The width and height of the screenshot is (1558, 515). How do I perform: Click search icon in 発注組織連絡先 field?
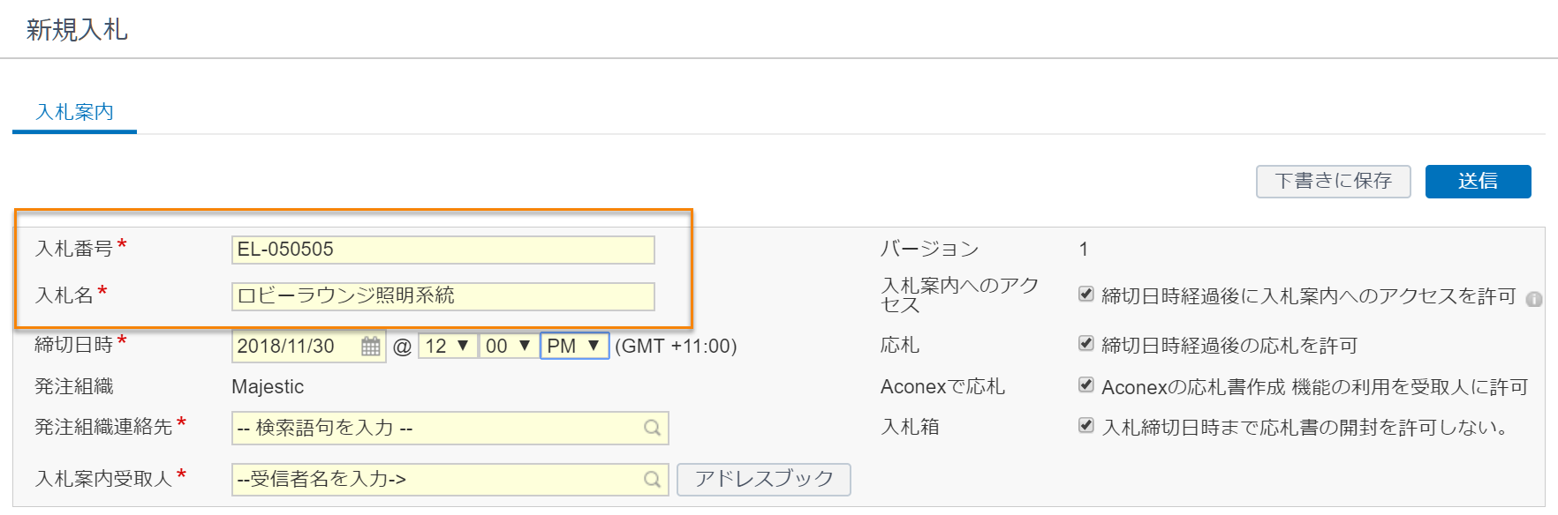[652, 428]
